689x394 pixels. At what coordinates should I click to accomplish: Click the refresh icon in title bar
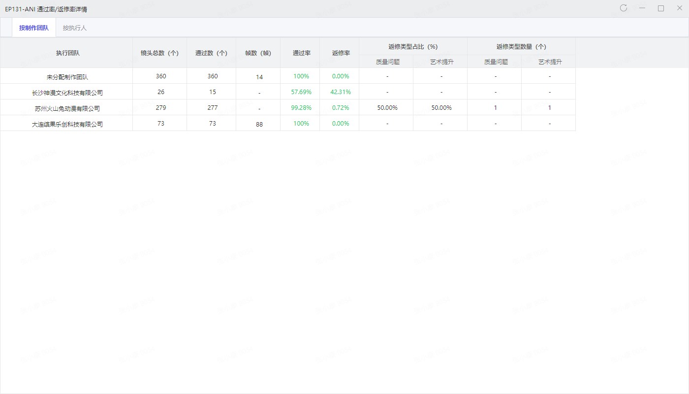pyautogui.click(x=624, y=8)
